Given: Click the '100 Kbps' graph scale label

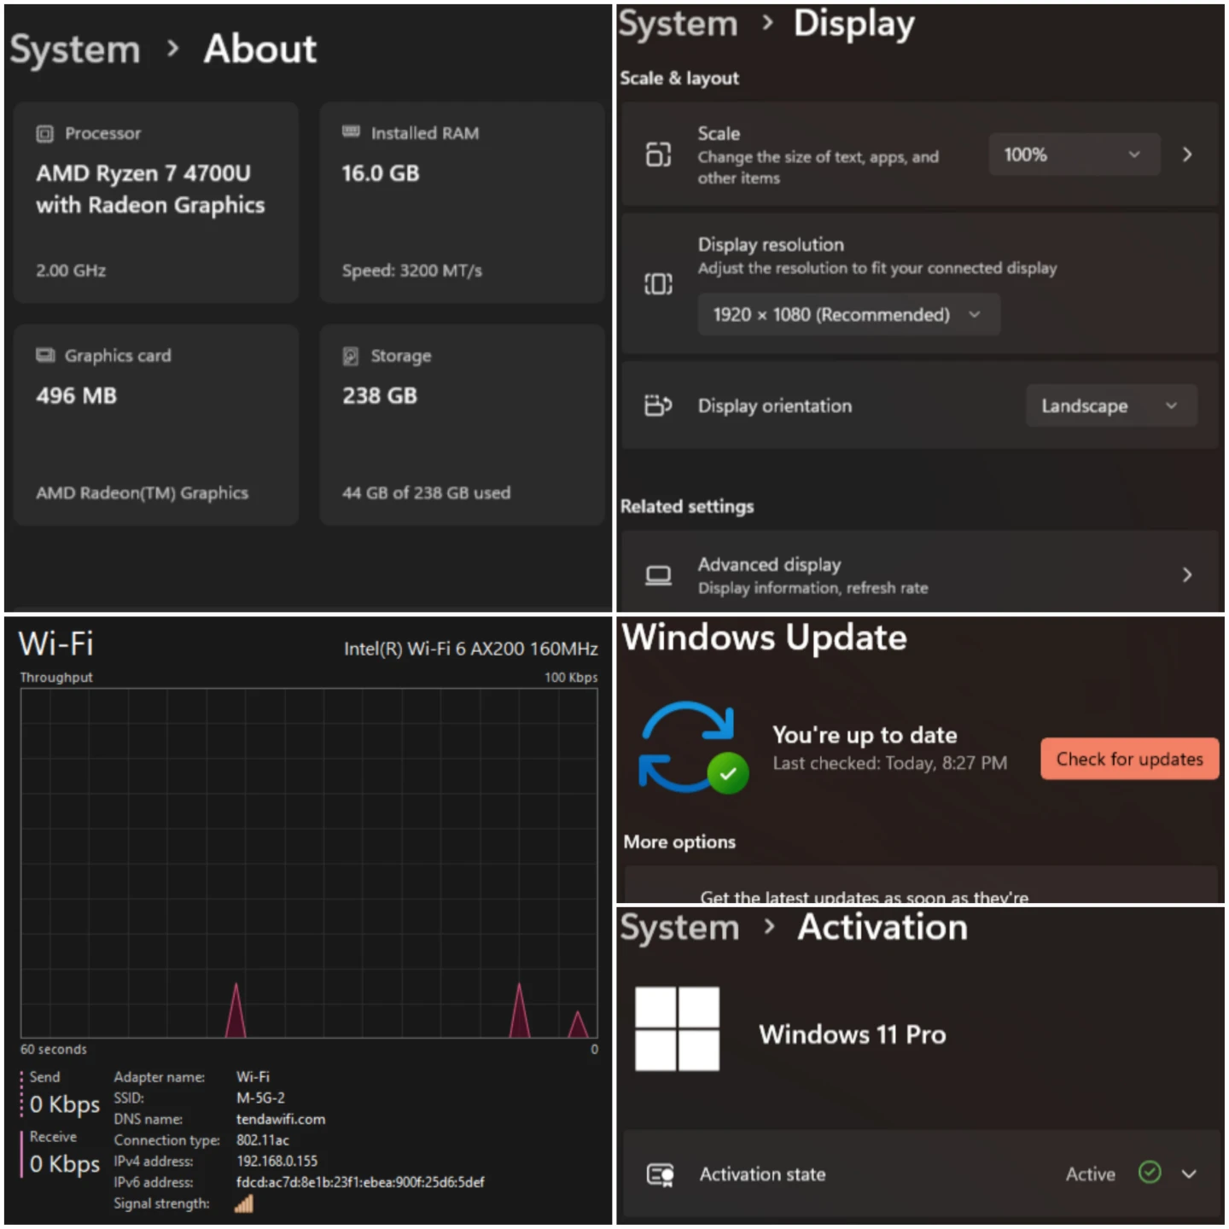Looking at the screenshot, I should click(x=571, y=678).
